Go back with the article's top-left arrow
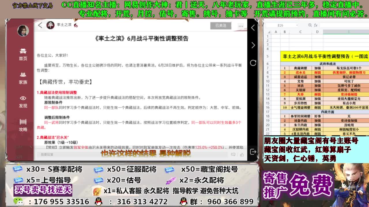 (x=40, y=25)
